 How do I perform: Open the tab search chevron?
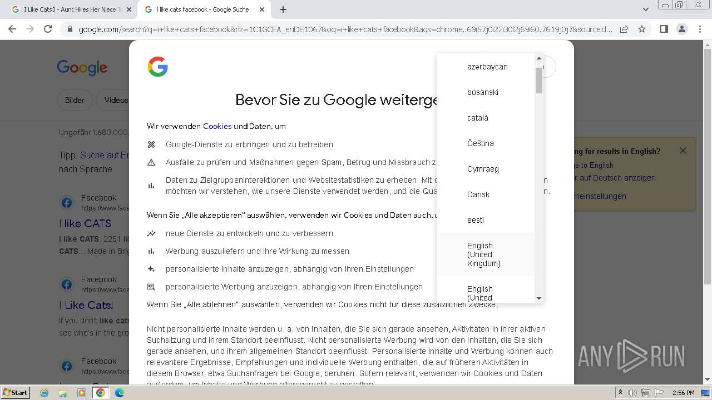pos(646,9)
